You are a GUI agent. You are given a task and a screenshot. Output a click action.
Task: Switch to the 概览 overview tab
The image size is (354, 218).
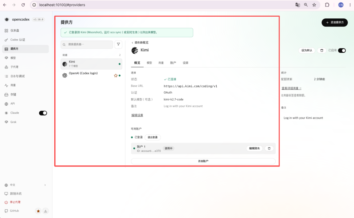coord(137,63)
